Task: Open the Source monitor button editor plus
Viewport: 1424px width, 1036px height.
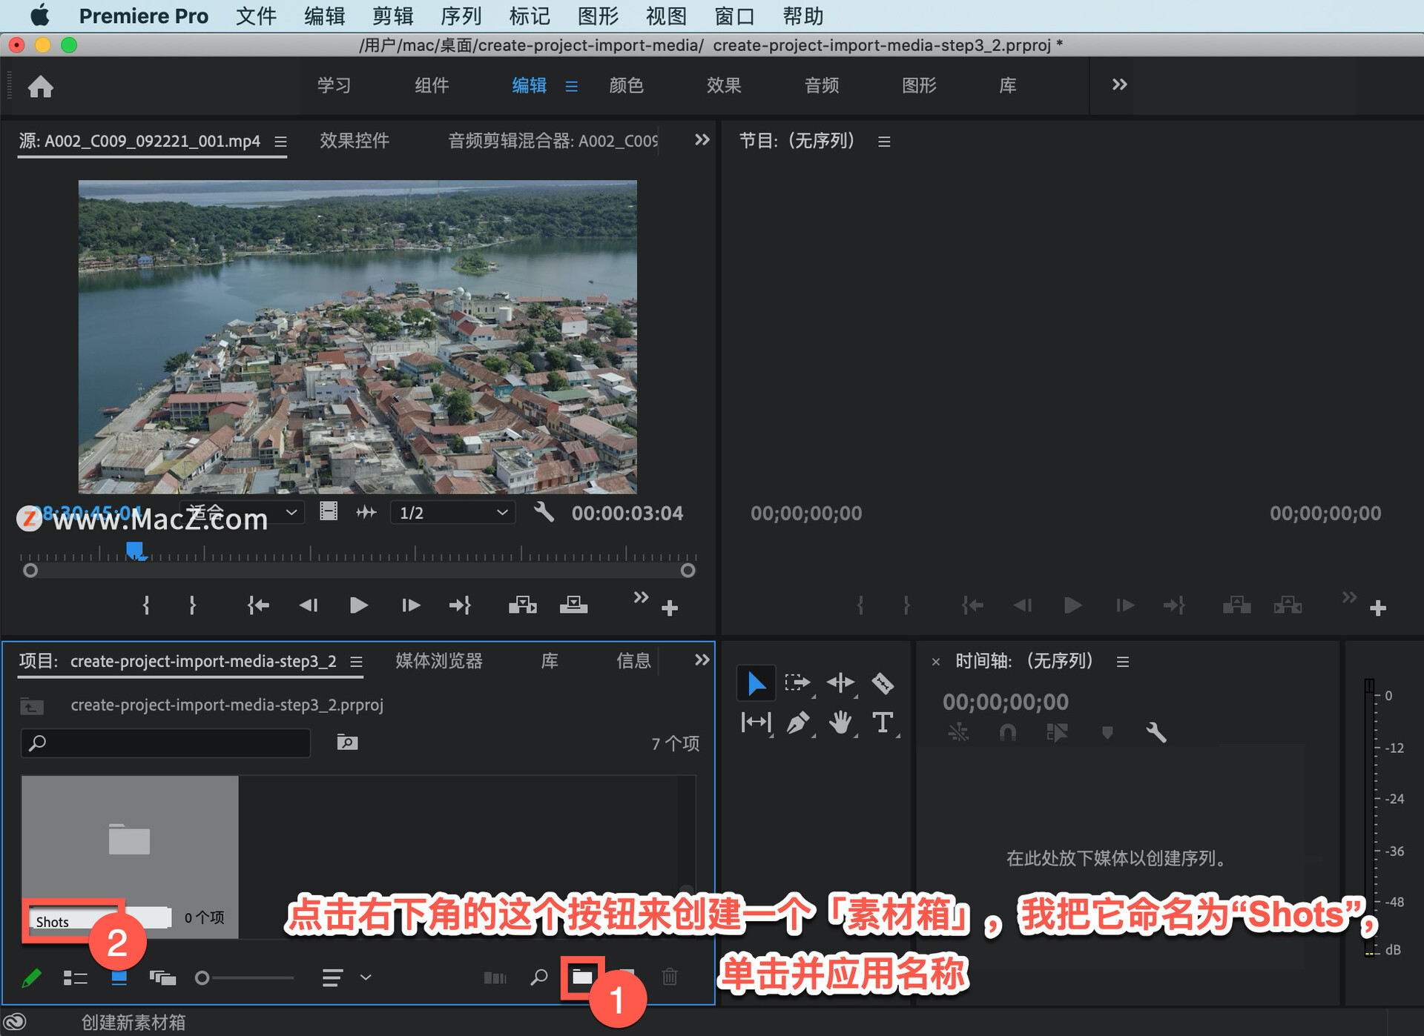Action: [x=670, y=608]
